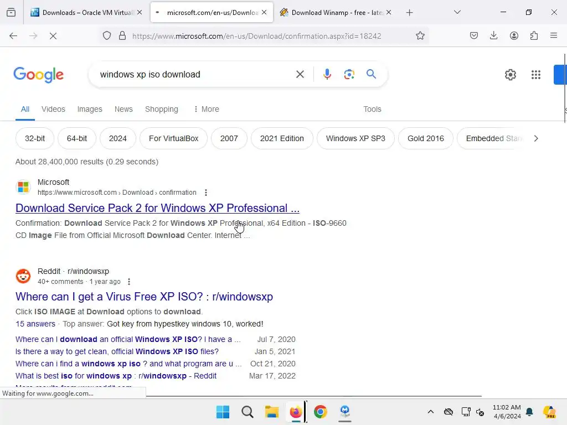Open notification bell in taskbar
The width and height of the screenshot is (567, 425).
529,412
